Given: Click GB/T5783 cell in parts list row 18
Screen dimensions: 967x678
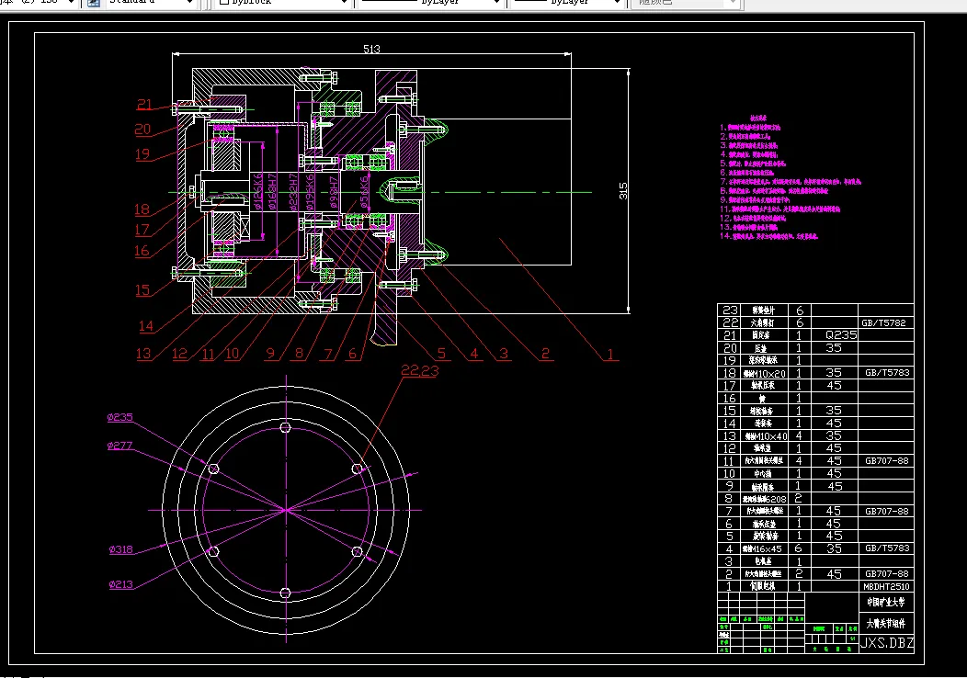Looking at the screenshot, I should tap(887, 372).
